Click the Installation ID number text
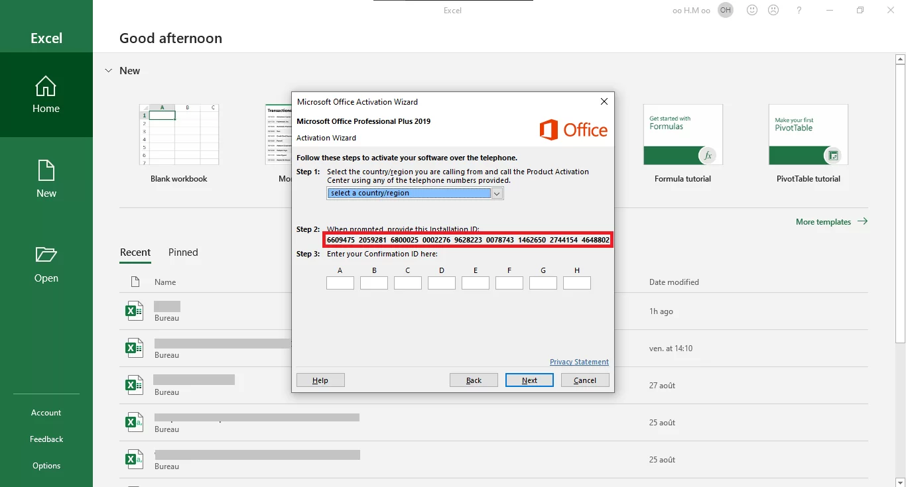The height and width of the screenshot is (487, 906). pos(468,240)
